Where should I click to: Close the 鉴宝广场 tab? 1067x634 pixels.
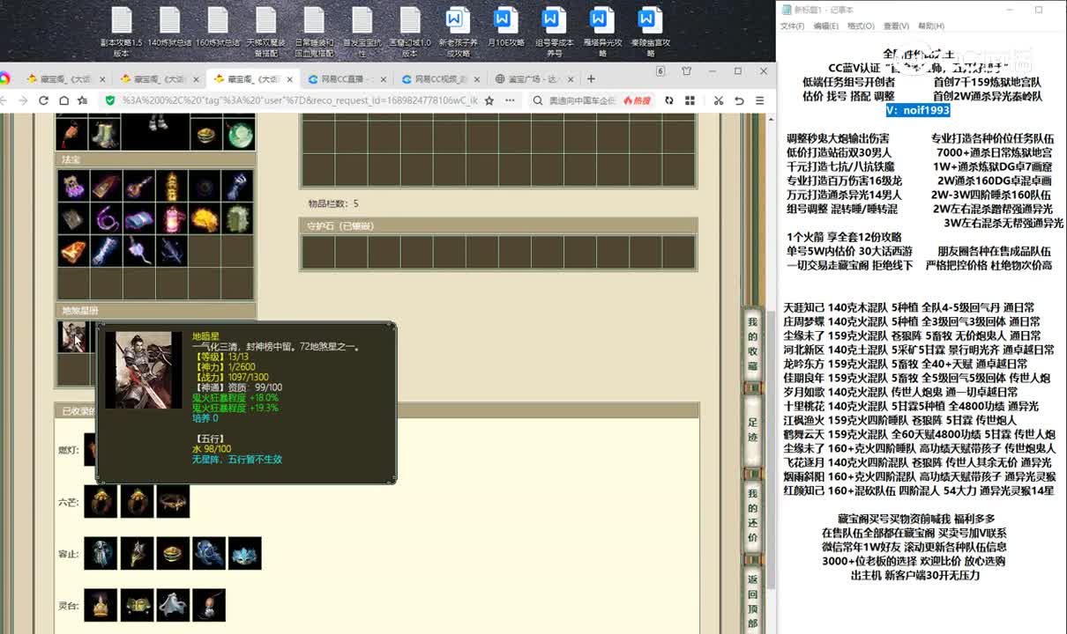pos(571,78)
